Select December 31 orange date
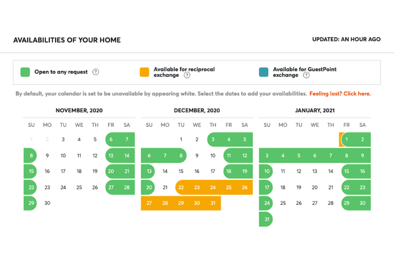This screenshot has width=394, height=263. 213,203
